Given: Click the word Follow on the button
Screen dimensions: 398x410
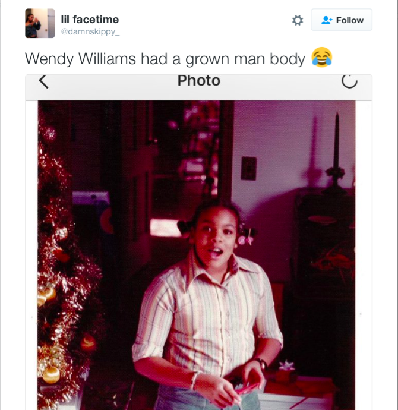Looking at the screenshot, I should pos(349,20).
